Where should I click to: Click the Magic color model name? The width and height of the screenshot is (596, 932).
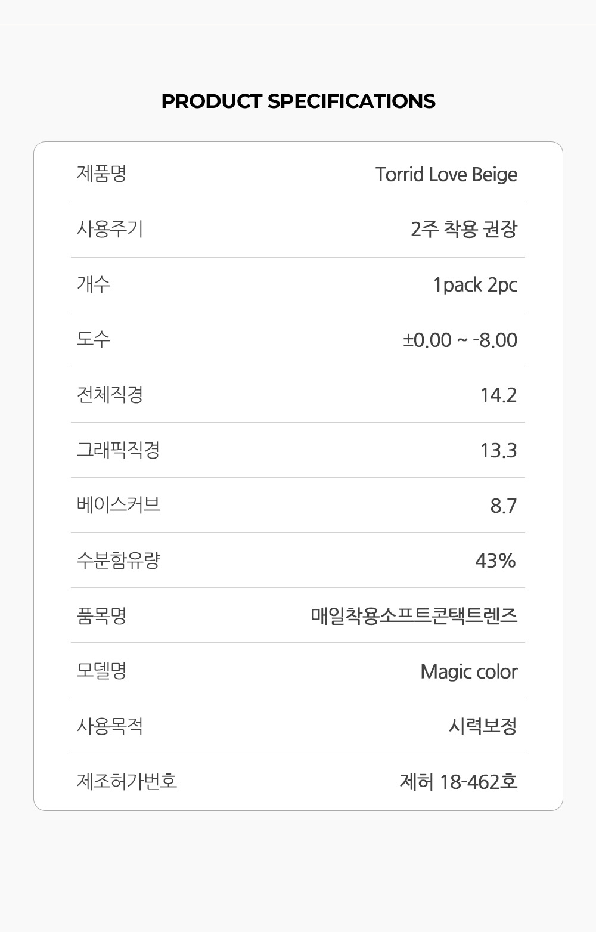(x=468, y=671)
